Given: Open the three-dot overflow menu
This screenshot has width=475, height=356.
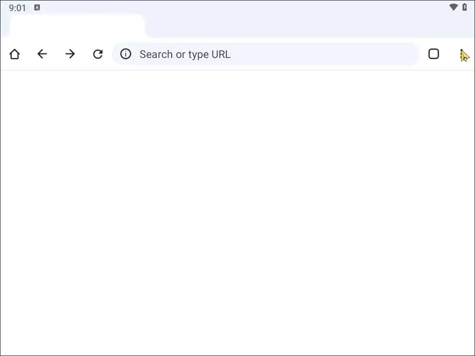Looking at the screenshot, I should 462,55.
